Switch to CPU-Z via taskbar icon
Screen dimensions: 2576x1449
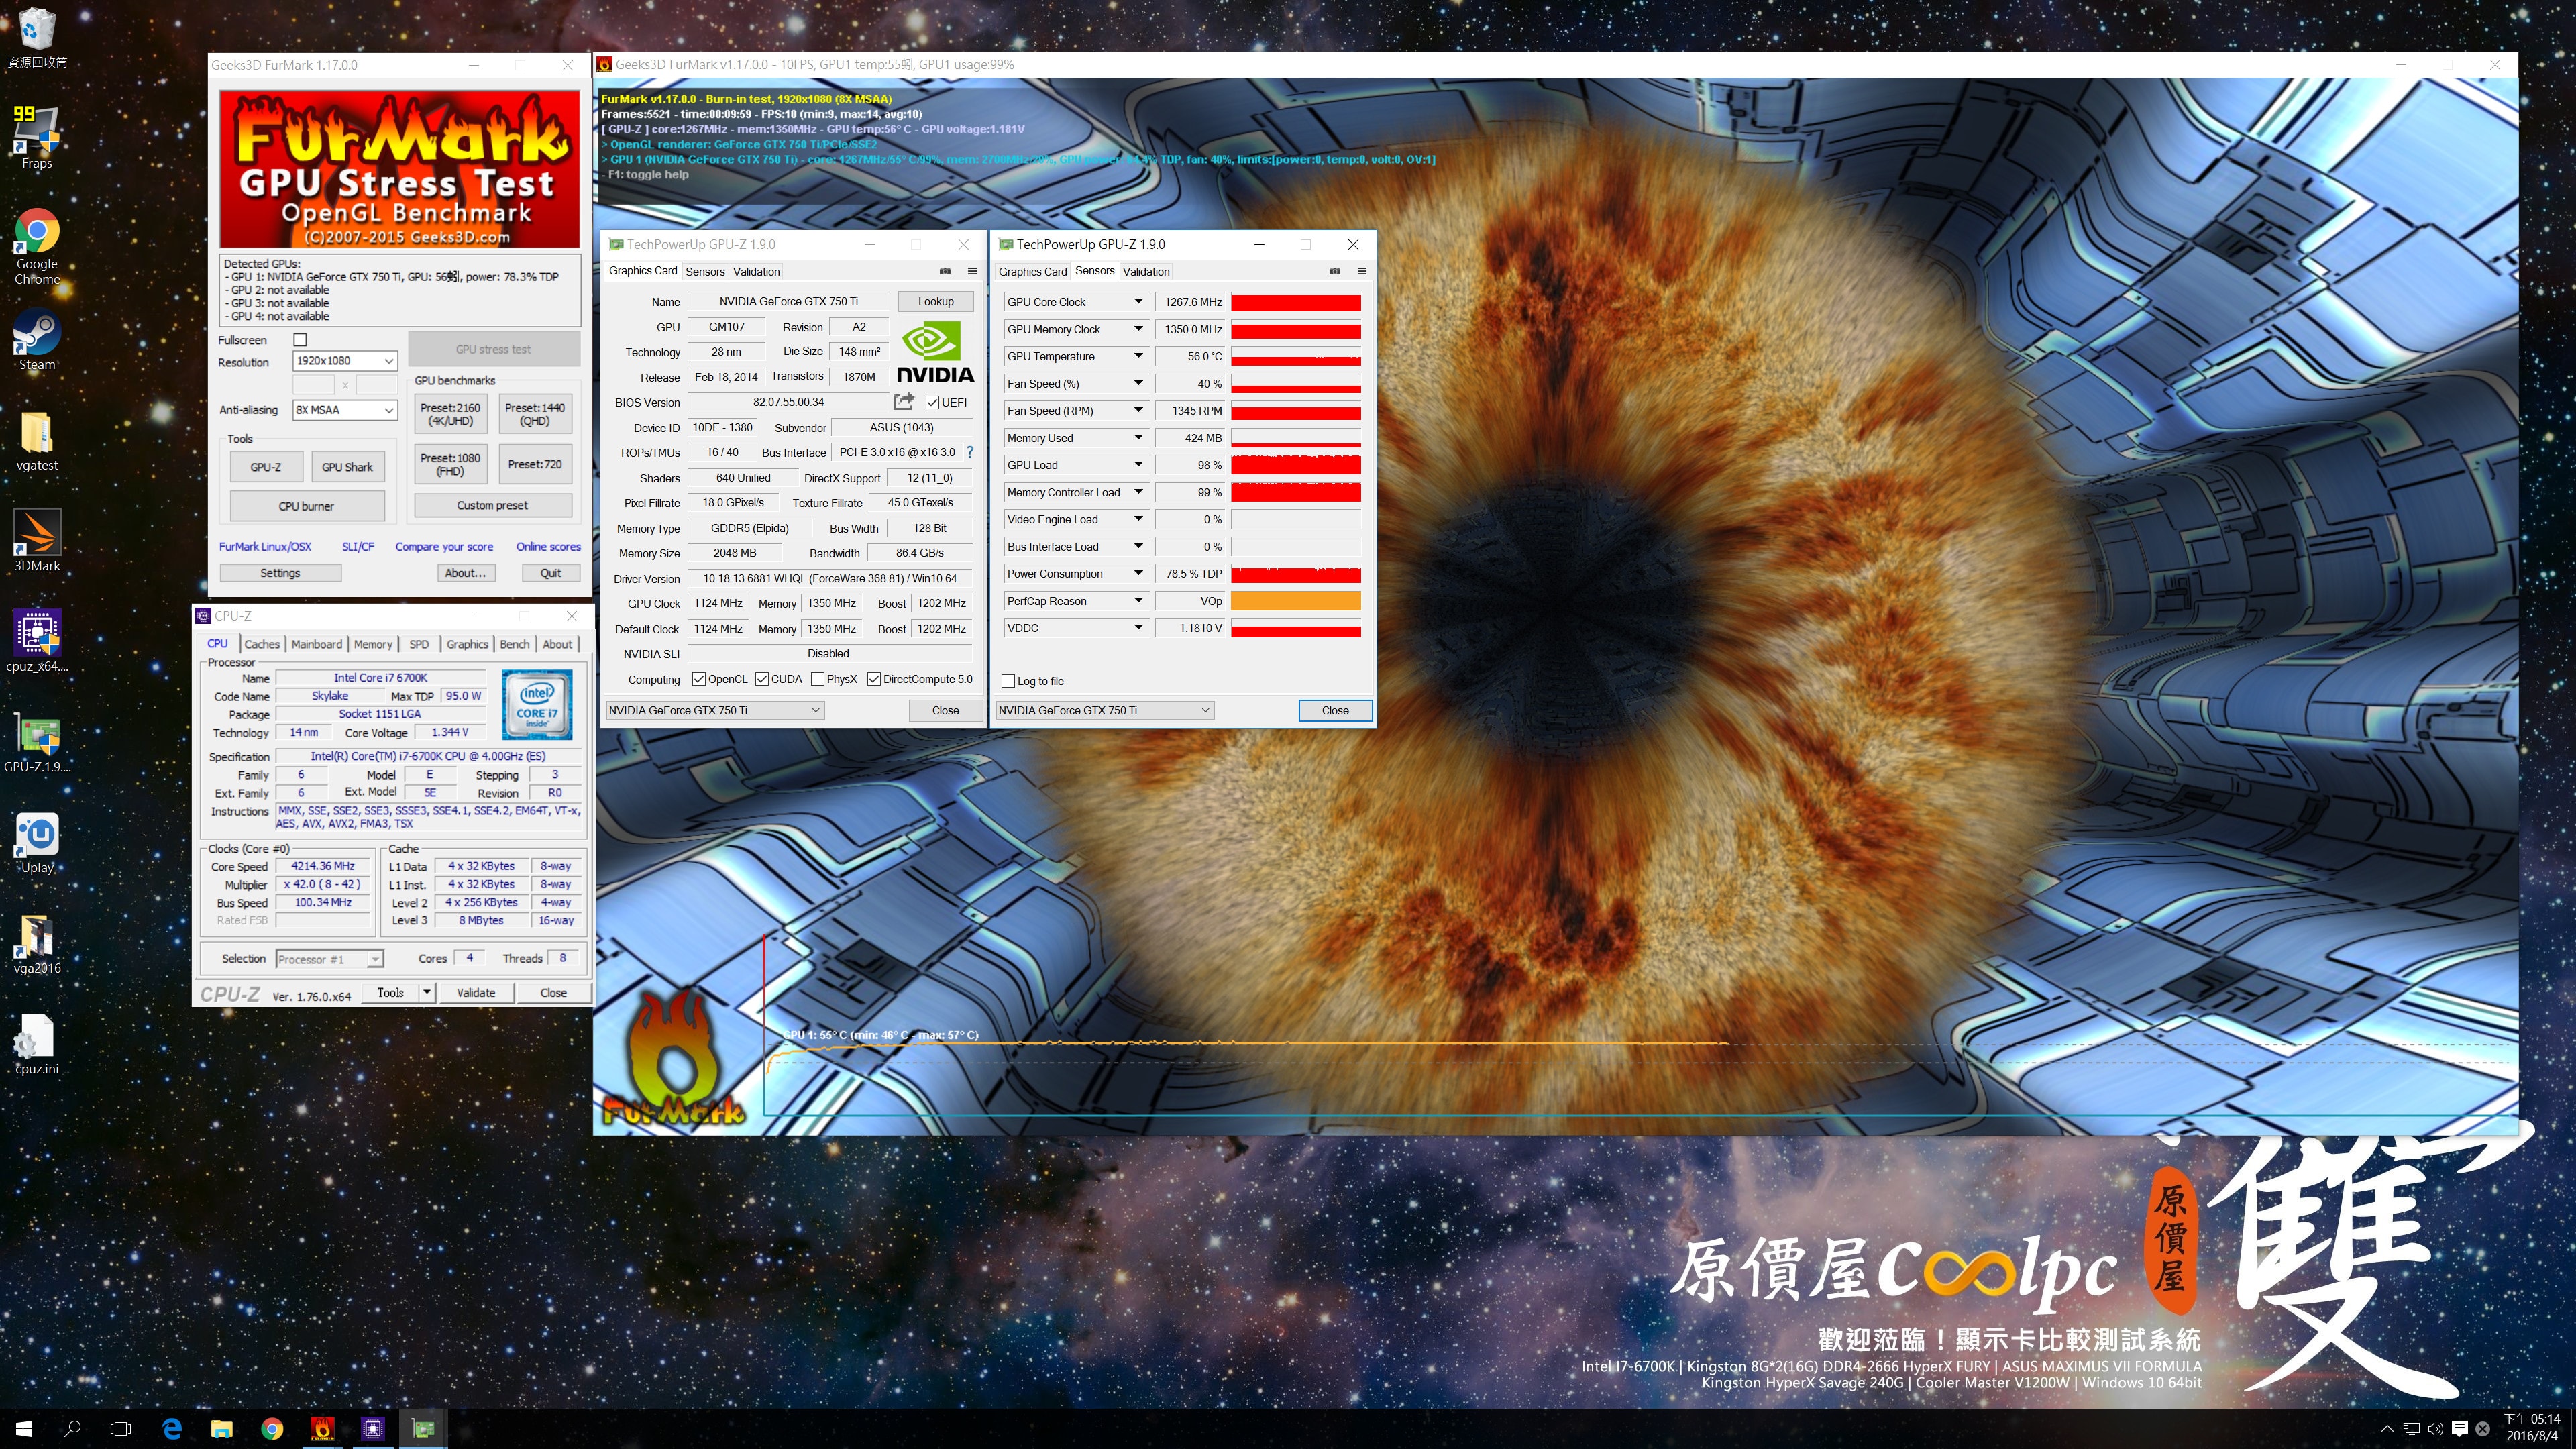click(x=373, y=1429)
